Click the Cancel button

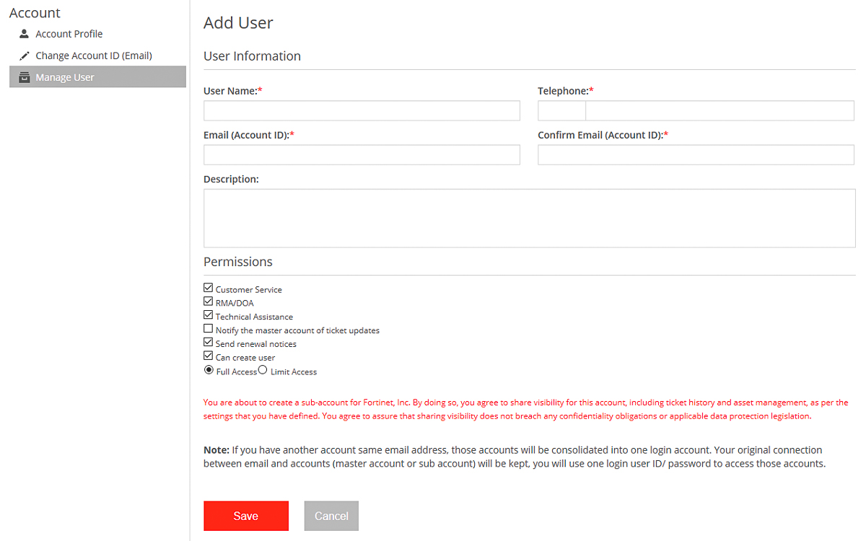pyautogui.click(x=331, y=516)
